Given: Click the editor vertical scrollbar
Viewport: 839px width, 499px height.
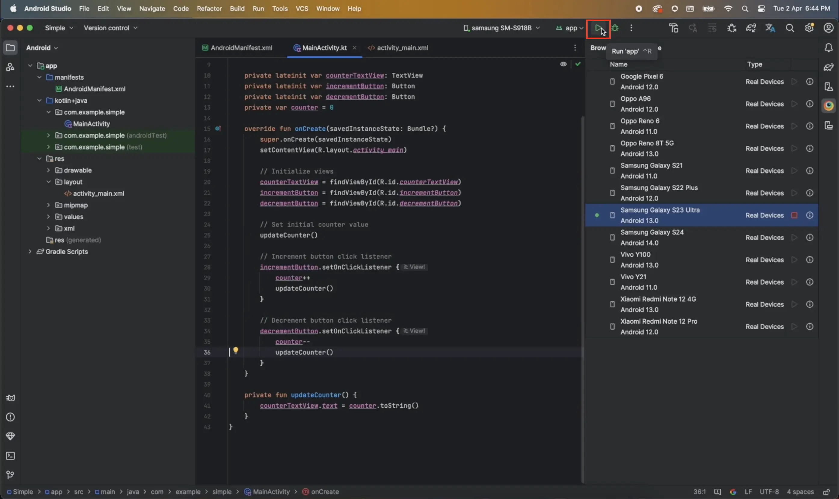Looking at the screenshot, I should [x=582, y=269].
